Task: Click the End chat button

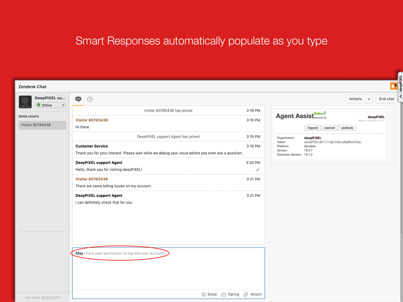Action: (x=386, y=99)
